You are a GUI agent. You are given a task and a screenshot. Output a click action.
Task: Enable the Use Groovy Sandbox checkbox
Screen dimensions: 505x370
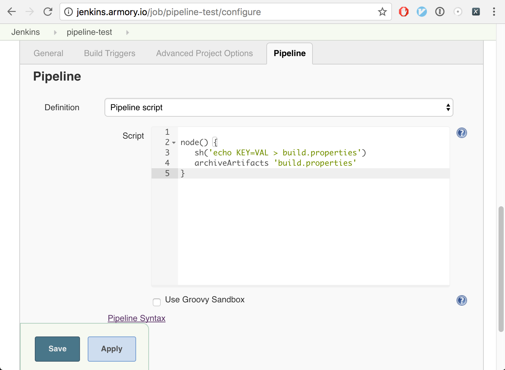pos(157,302)
